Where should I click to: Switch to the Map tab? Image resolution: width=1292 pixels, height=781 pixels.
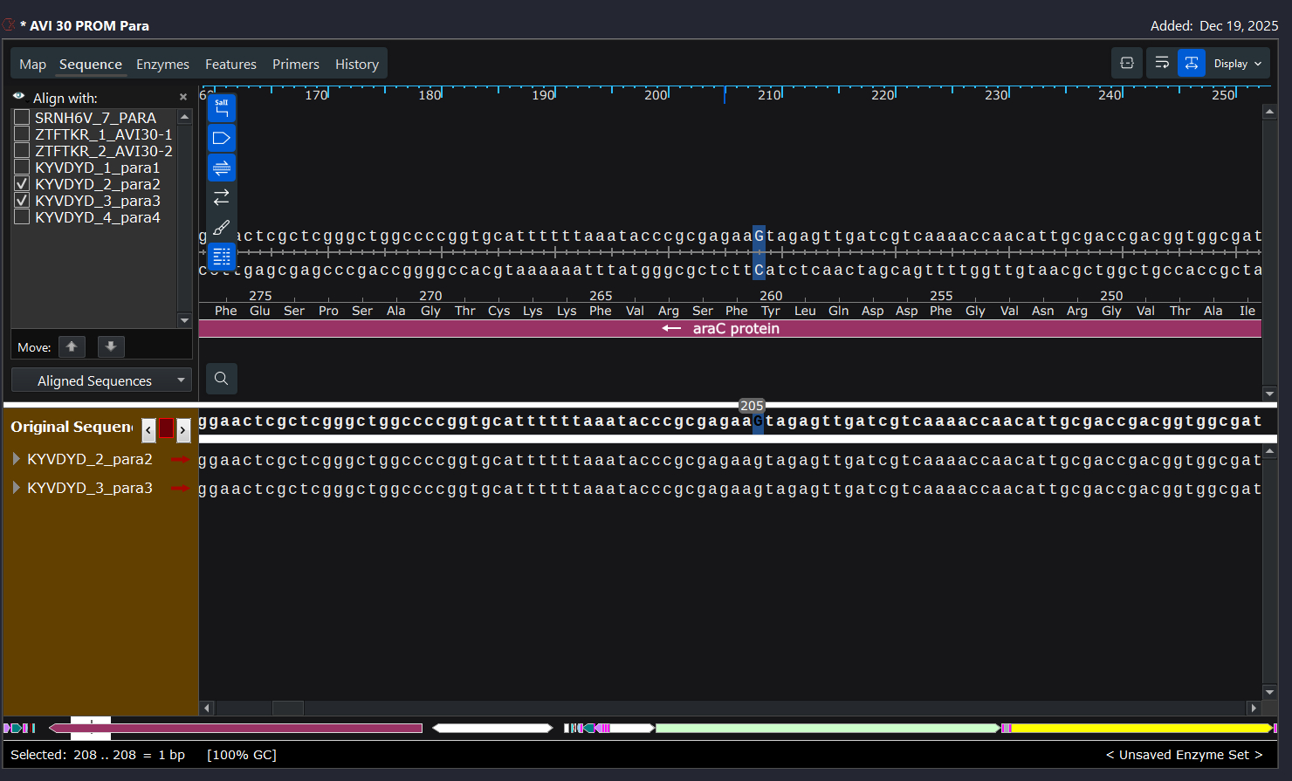tap(32, 65)
